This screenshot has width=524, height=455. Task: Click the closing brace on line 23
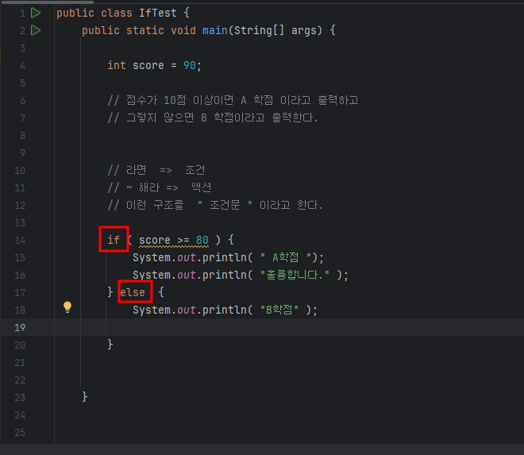point(85,397)
